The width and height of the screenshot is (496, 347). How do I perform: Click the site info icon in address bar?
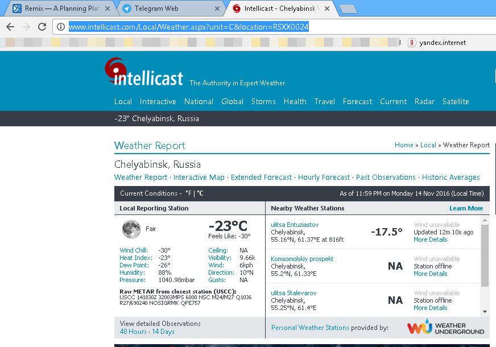(x=61, y=27)
